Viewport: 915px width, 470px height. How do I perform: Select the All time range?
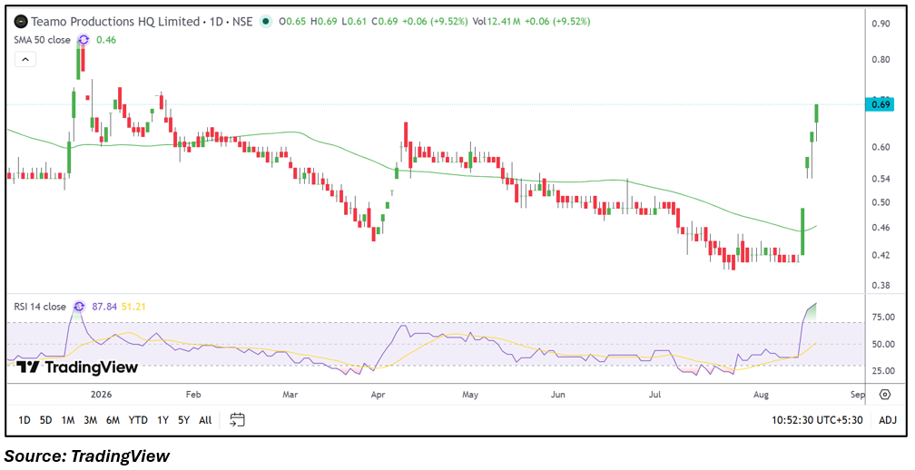(205, 420)
